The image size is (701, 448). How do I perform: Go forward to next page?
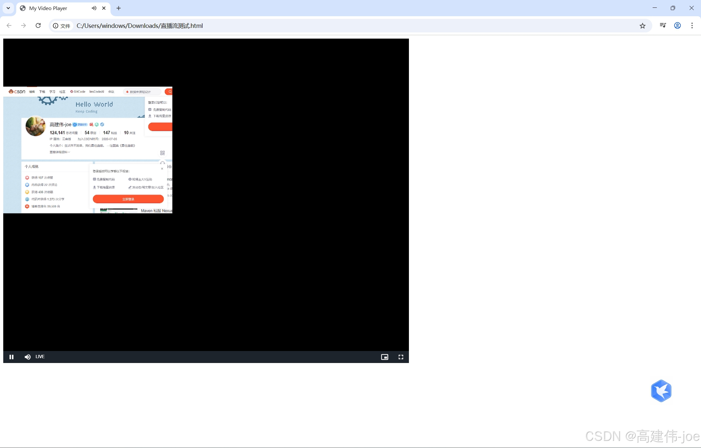tap(23, 26)
